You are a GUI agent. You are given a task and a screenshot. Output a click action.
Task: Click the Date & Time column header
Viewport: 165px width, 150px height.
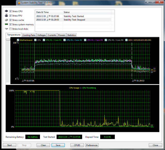point(49,12)
